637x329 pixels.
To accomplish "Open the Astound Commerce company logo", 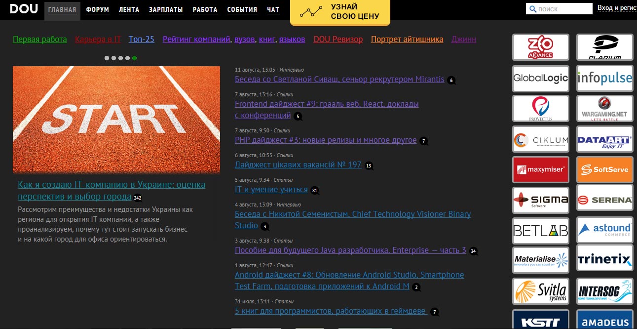I will click(605, 231).
